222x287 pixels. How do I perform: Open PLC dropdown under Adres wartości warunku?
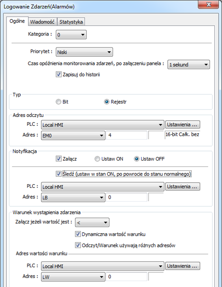pyautogui.click(x=102, y=266)
